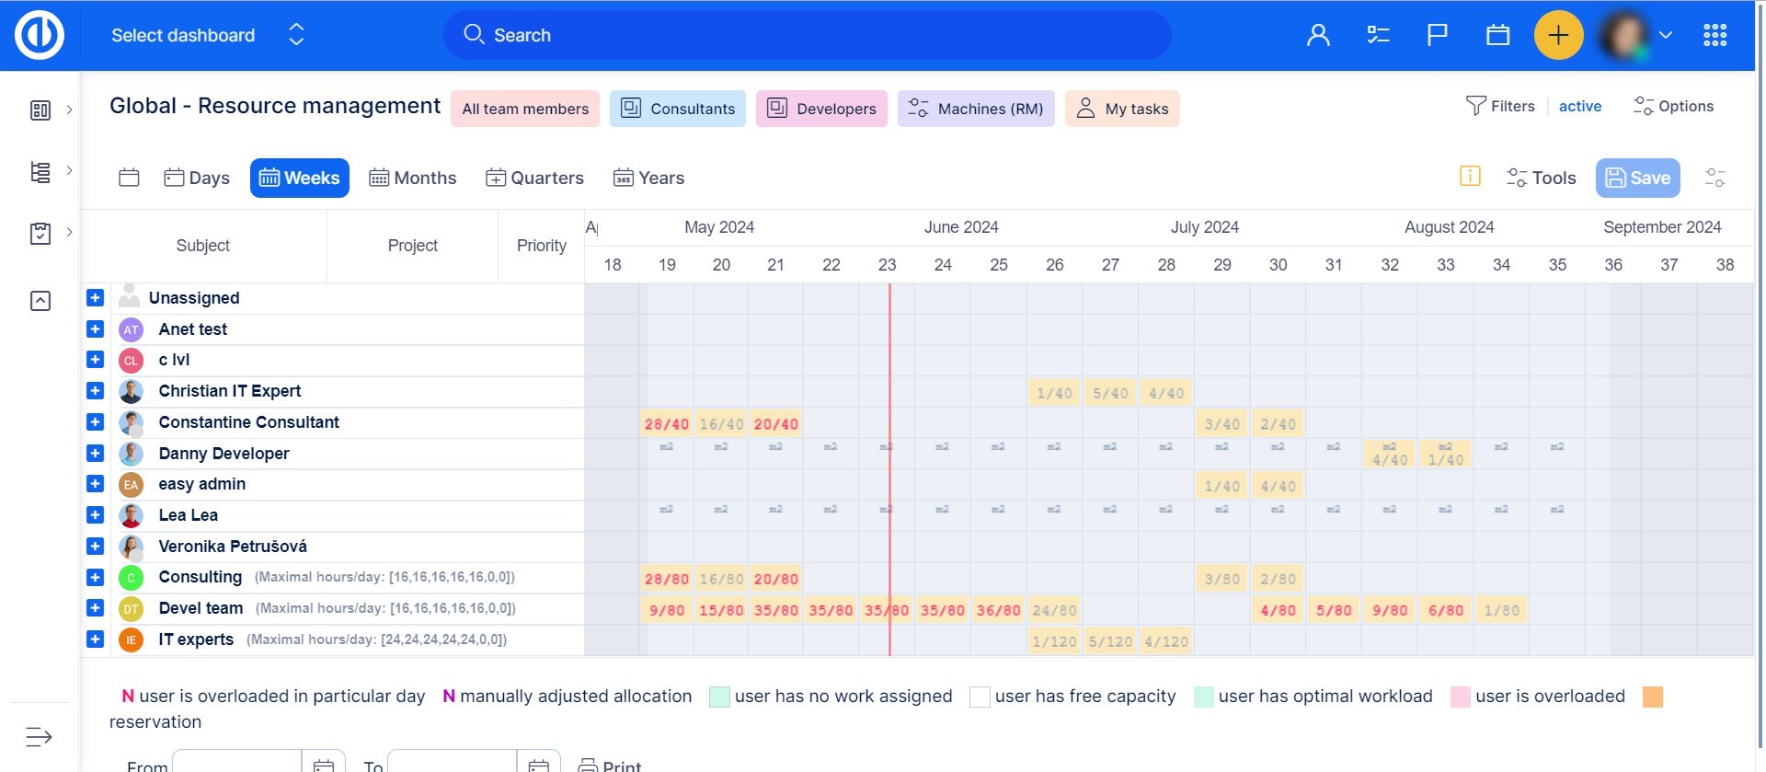Click the yellow plus create button
This screenshot has width=1766, height=772.
tap(1558, 36)
